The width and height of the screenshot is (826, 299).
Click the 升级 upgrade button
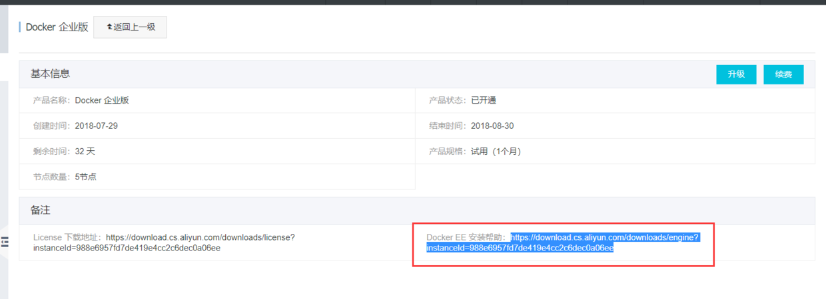(x=736, y=74)
